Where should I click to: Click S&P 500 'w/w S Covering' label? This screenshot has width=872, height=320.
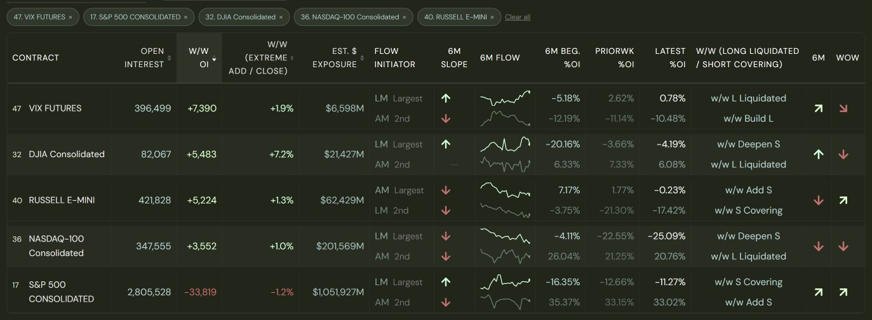pyautogui.click(x=748, y=282)
